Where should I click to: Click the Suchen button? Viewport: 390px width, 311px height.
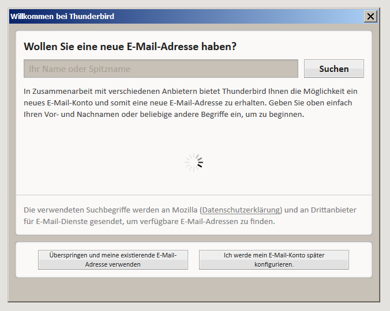[334, 69]
